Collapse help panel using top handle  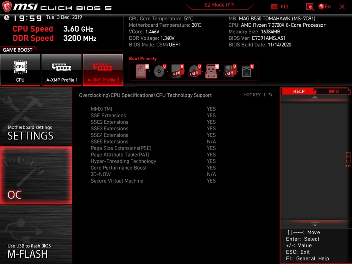[x=315, y=98]
